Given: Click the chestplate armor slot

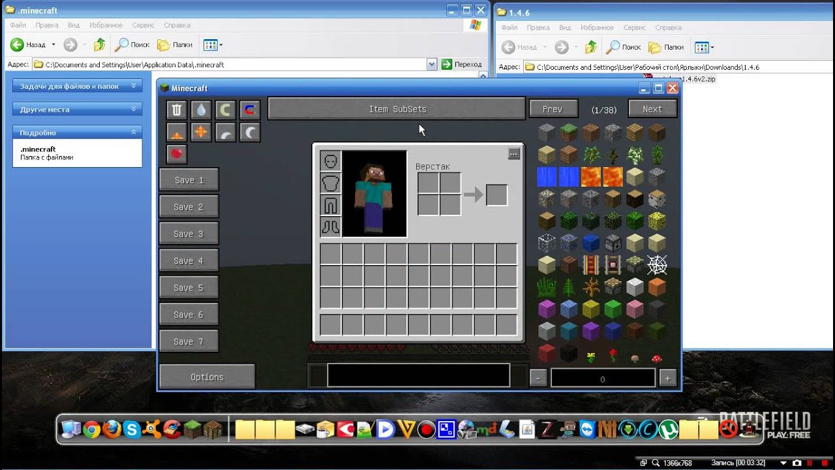Looking at the screenshot, I should pyautogui.click(x=331, y=183).
